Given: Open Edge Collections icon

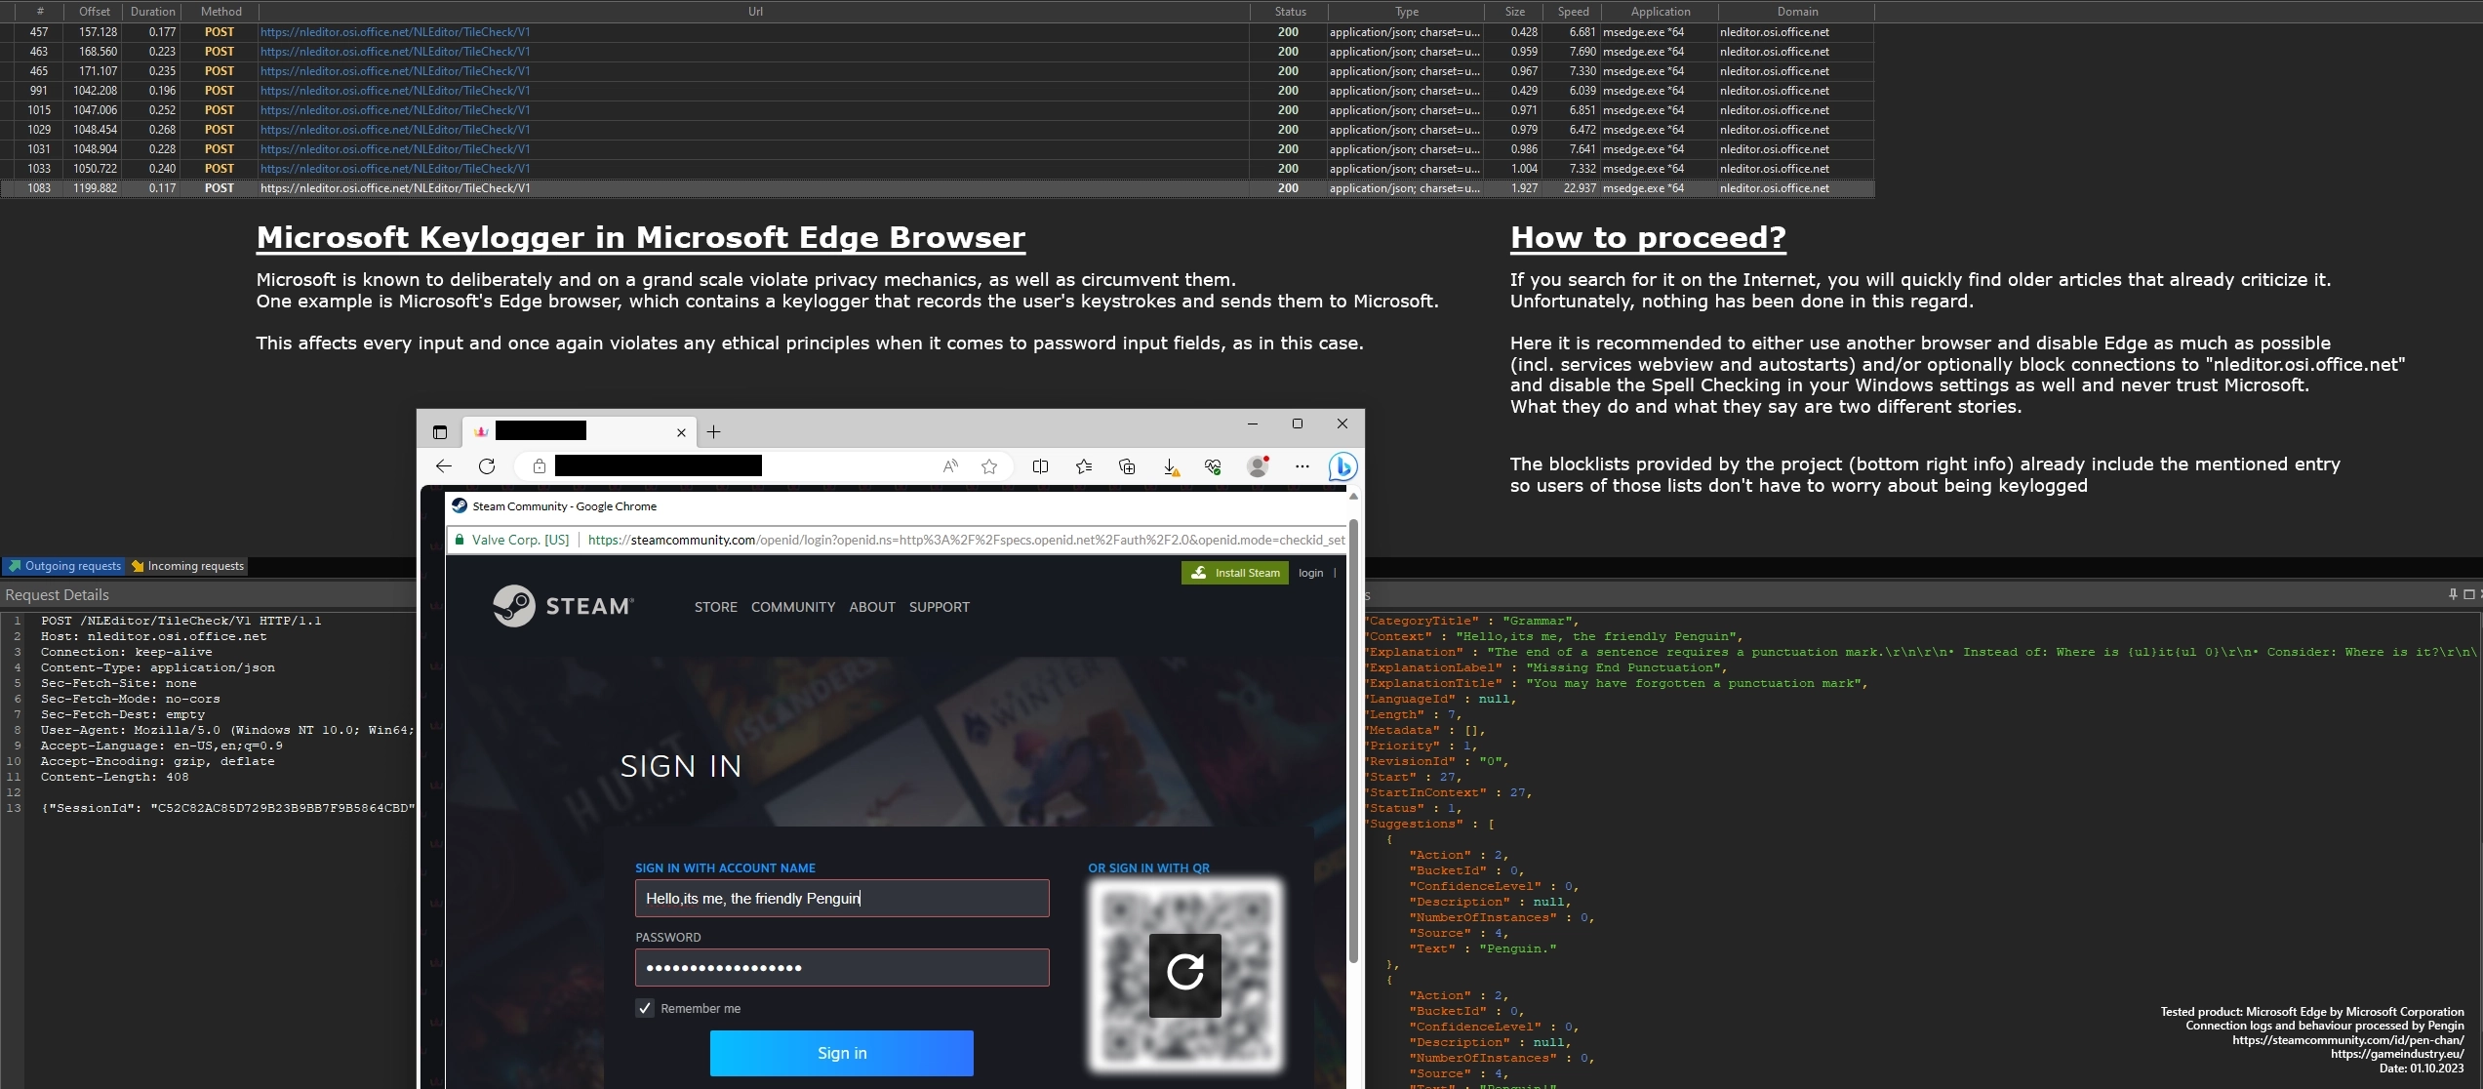Looking at the screenshot, I should coord(1127,466).
